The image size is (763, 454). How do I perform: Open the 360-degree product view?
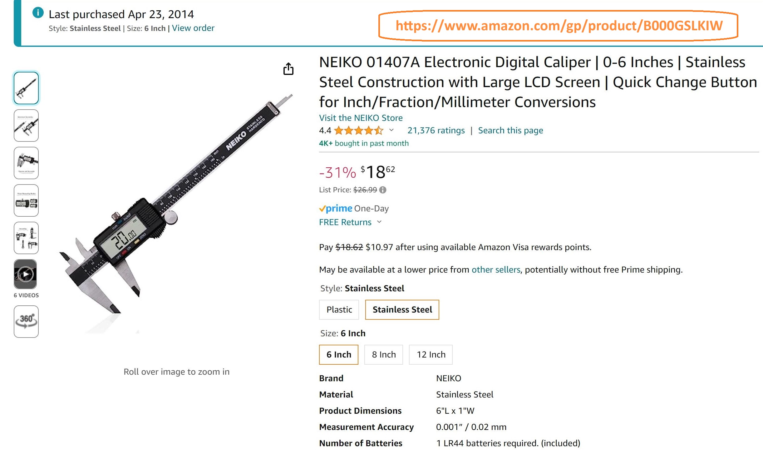(x=26, y=322)
